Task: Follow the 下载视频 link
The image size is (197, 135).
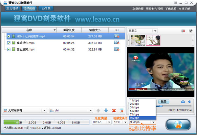Action: point(171,9)
